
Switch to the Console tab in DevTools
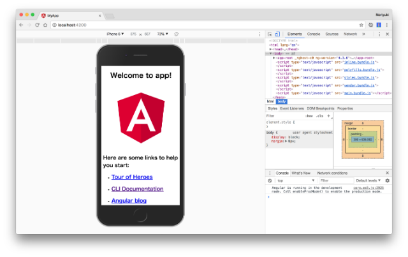[314, 34]
